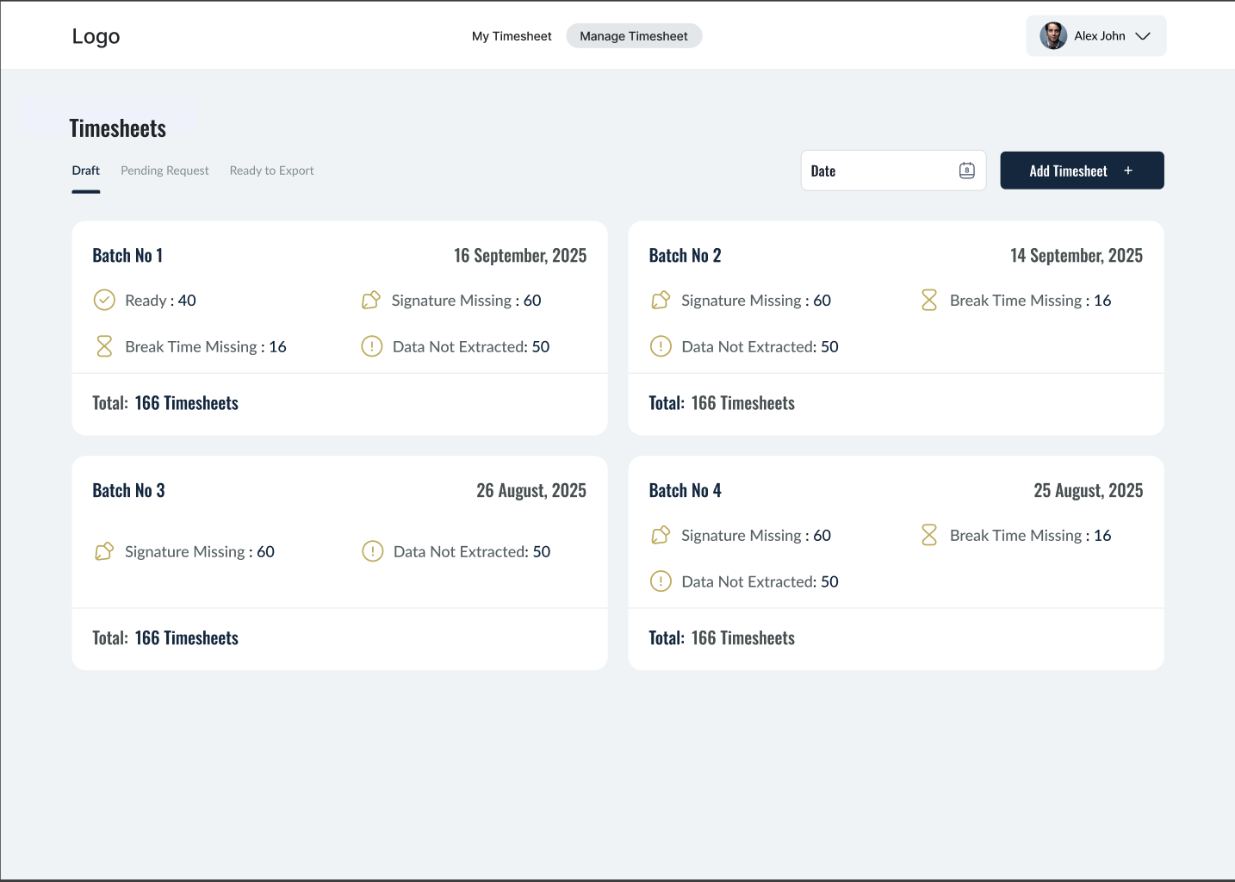Select Manage Timesheet in the navigation bar
Screen dimensions: 1235x882
634,35
